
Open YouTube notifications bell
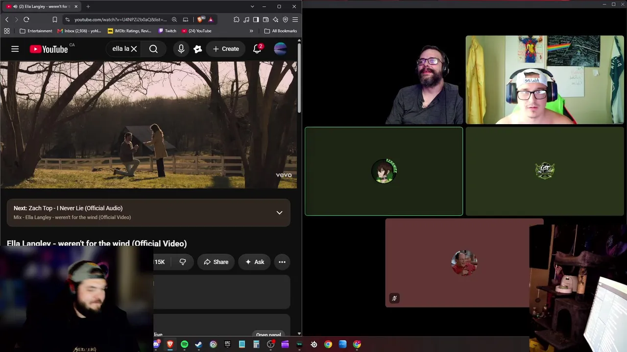tap(257, 49)
